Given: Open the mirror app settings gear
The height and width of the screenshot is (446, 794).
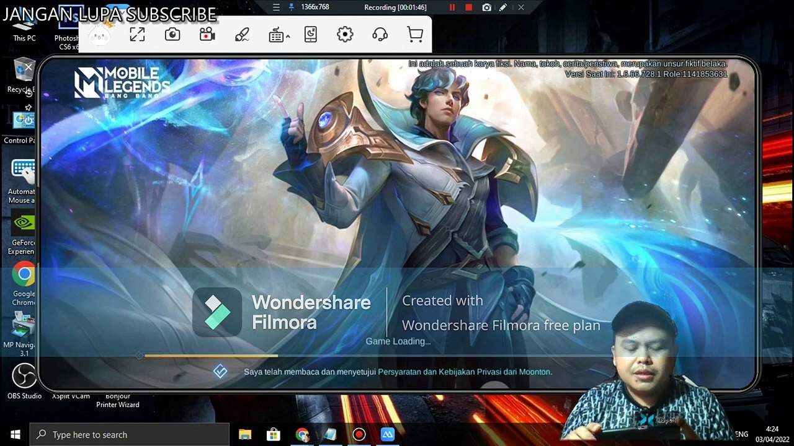Looking at the screenshot, I should (x=345, y=35).
